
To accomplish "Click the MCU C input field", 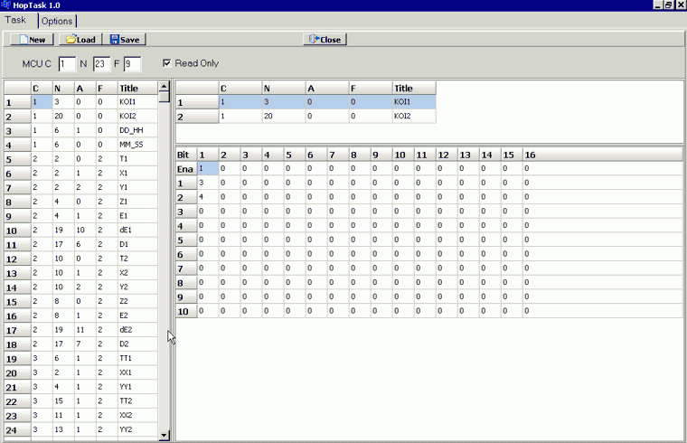I will click(66, 64).
